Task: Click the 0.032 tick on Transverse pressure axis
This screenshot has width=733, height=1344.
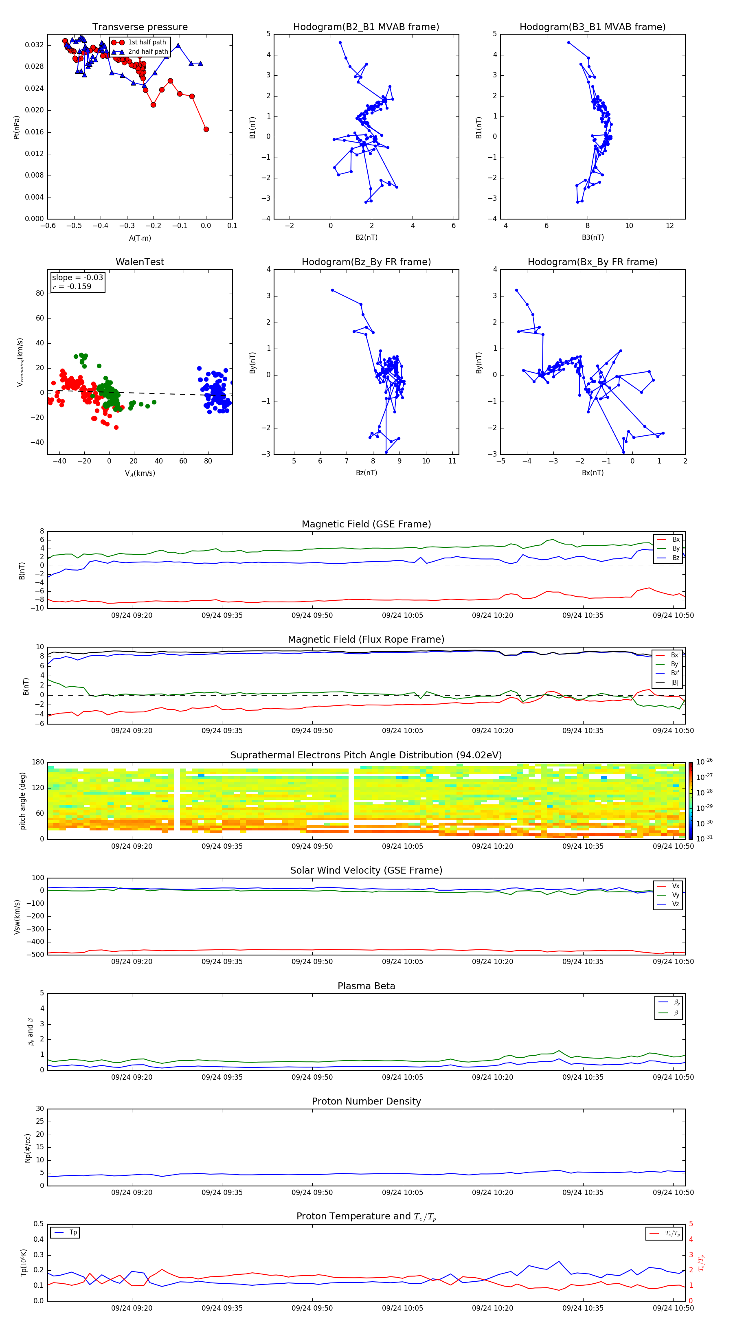Action: click(x=35, y=45)
